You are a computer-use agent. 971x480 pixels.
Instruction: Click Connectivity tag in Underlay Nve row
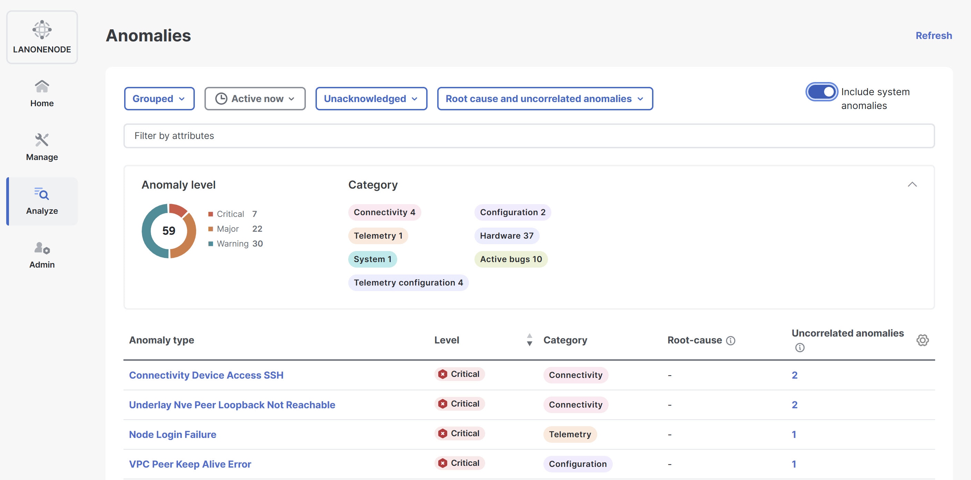coord(575,404)
